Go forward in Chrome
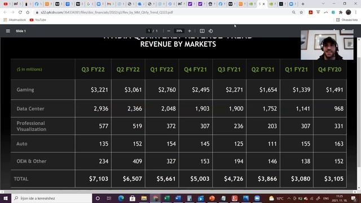361x203 pixels. (x=12, y=12)
